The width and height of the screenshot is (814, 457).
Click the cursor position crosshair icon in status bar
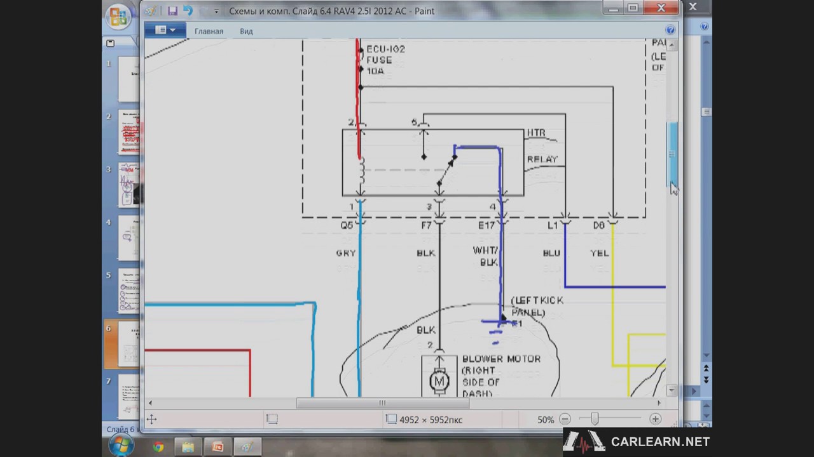[x=151, y=419]
